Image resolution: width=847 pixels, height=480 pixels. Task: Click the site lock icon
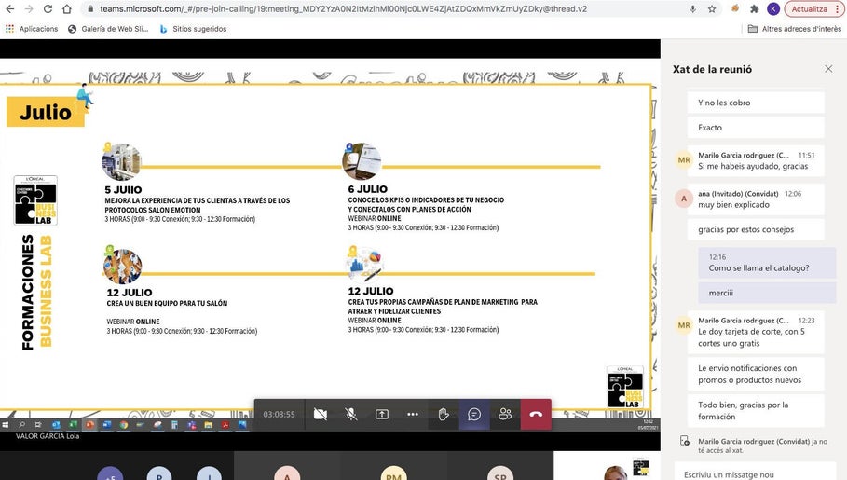pyautogui.click(x=90, y=9)
